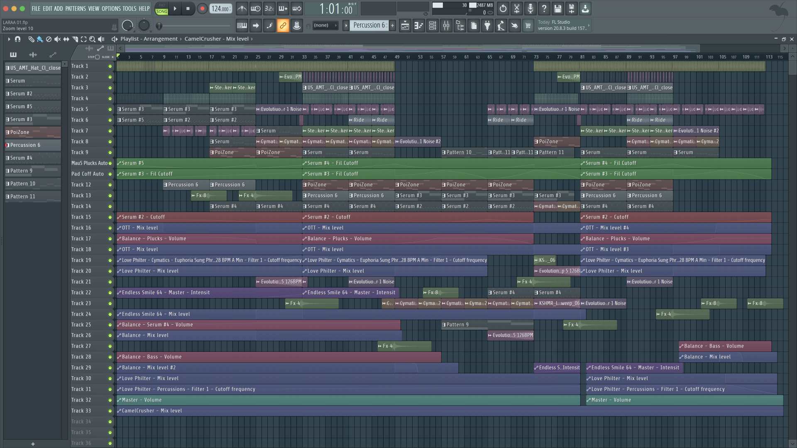This screenshot has width=797, height=448.
Task: Open the Tempo tapper icon
Action: [501, 26]
